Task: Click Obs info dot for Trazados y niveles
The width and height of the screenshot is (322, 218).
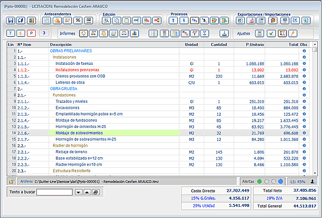Action: coord(304,102)
